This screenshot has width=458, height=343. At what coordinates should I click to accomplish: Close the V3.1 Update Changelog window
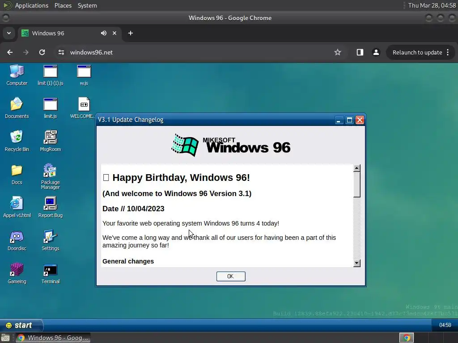click(x=360, y=120)
